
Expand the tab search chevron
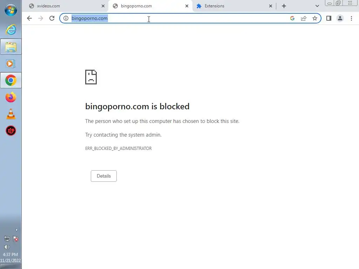(x=317, y=6)
